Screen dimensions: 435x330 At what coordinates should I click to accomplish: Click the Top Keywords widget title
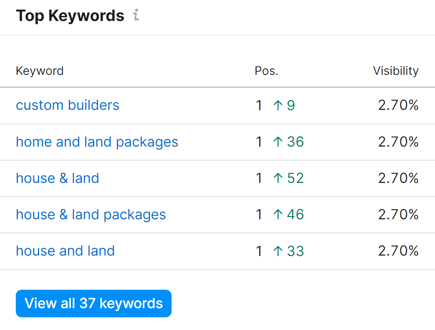click(70, 16)
